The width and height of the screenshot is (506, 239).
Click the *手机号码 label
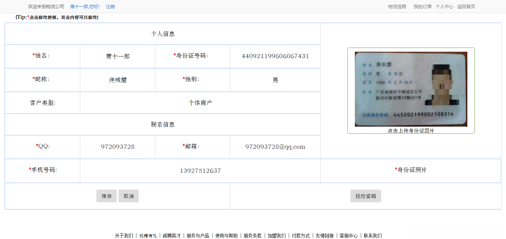coord(43,170)
